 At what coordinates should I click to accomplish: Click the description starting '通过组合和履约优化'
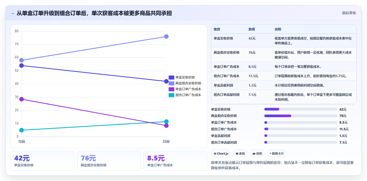coord(313,97)
